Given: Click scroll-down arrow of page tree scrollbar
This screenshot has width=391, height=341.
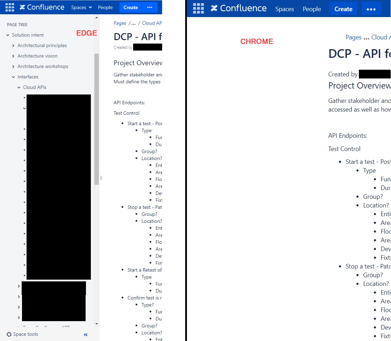Looking at the screenshot, I should tap(96, 324).
